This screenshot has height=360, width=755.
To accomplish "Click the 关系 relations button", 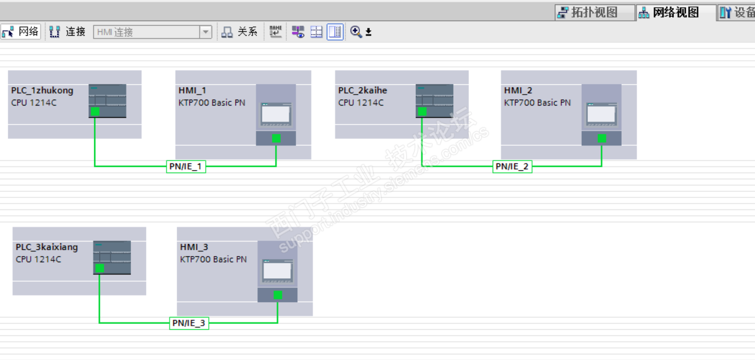I will point(240,32).
